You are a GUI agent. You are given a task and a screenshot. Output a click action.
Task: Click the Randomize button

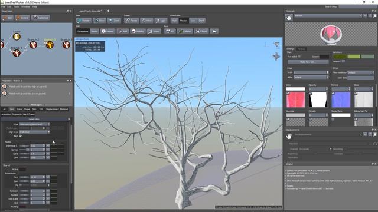41,18
